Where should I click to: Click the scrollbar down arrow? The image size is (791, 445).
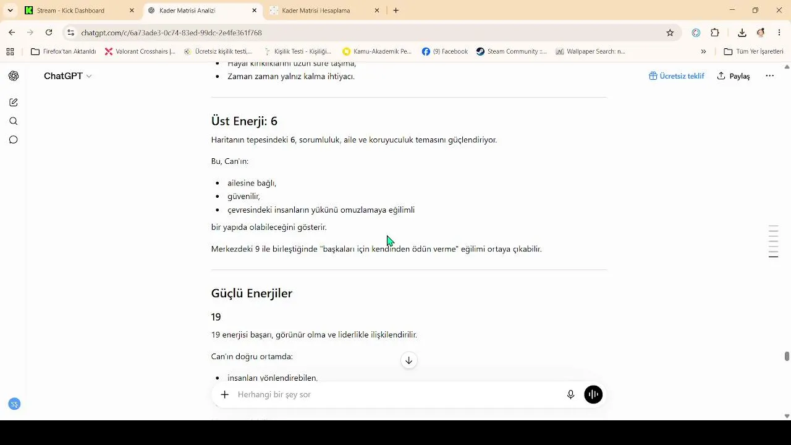[787, 416]
